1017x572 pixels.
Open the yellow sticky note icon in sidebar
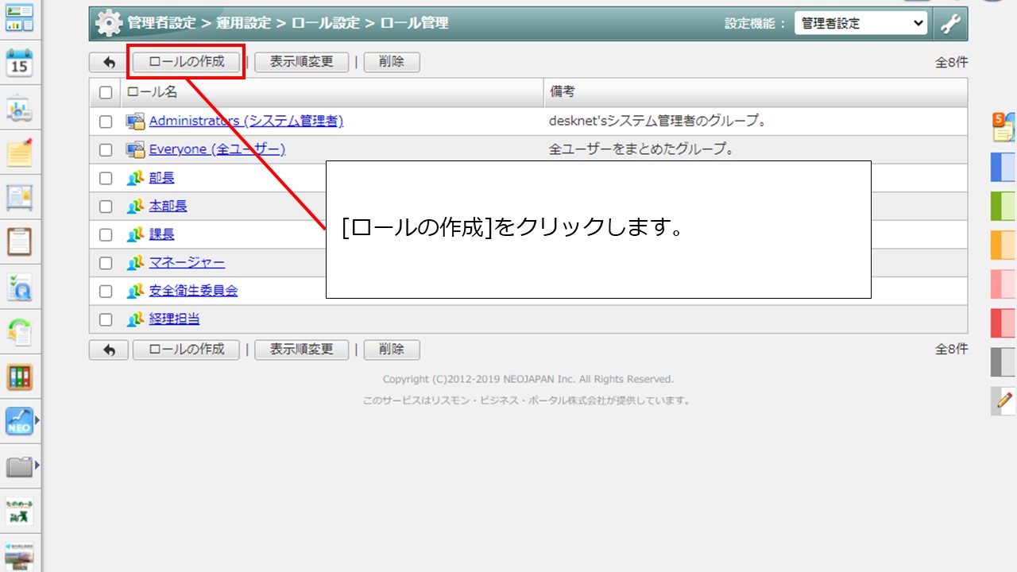(x=20, y=153)
